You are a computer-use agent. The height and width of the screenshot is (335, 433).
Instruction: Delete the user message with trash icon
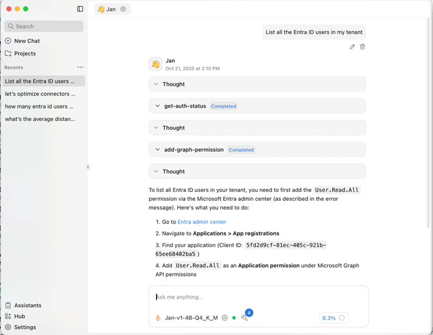(363, 46)
